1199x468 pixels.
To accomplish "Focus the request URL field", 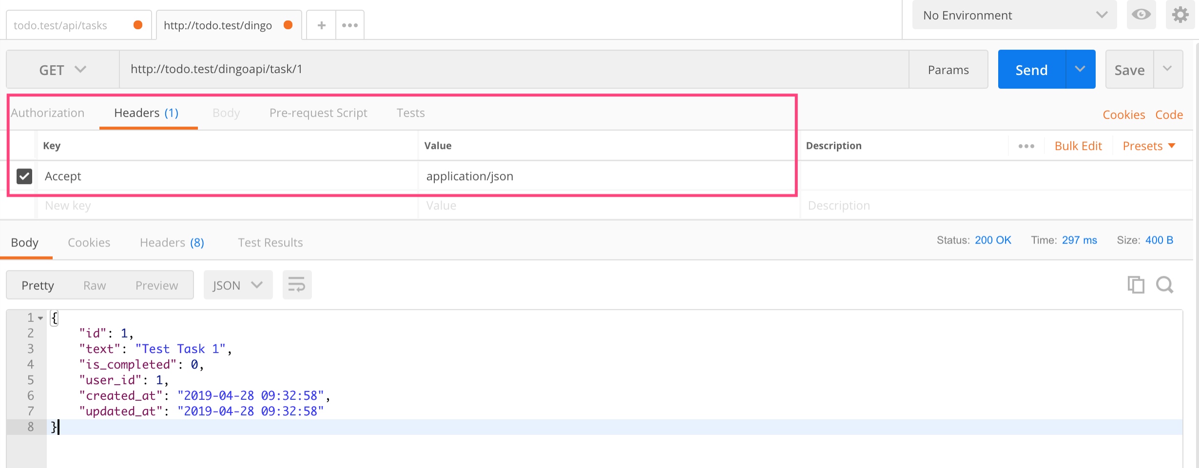I will coord(514,69).
